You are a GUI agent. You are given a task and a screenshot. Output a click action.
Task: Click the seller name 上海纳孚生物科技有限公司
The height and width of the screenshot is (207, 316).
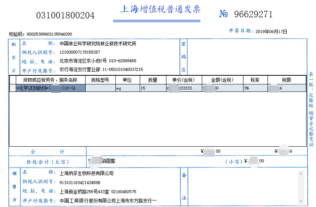(86, 173)
